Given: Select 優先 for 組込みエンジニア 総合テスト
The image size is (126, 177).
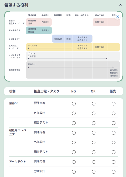Looking at the screenshot, I should pos(113,152).
